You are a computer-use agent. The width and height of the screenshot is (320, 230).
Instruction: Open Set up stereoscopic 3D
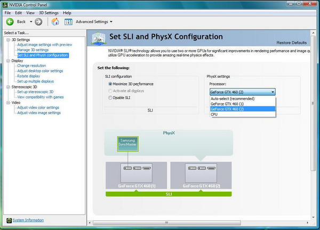pyautogui.click(x=35, y=92)
